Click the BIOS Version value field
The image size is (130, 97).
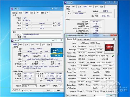coord(94,56)
